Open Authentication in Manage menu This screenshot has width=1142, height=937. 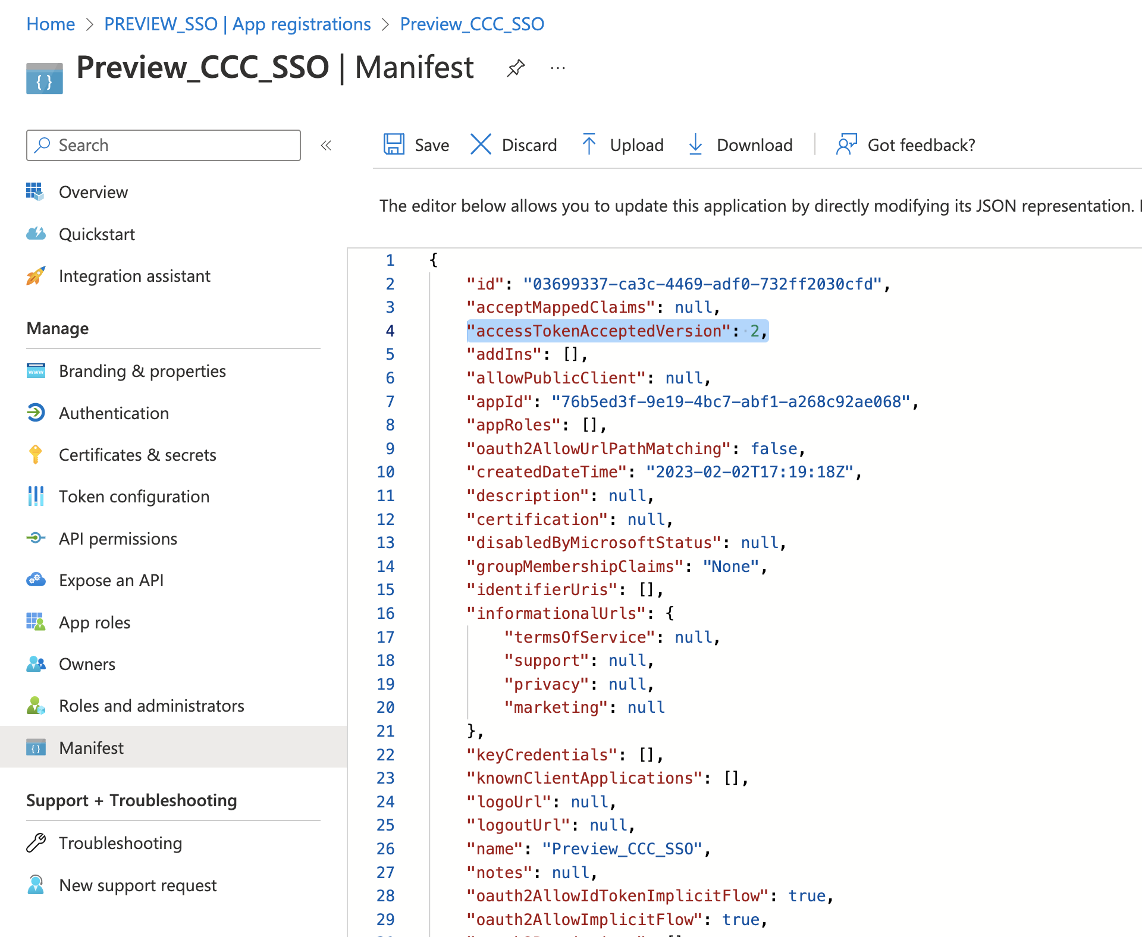click(114, 413)
